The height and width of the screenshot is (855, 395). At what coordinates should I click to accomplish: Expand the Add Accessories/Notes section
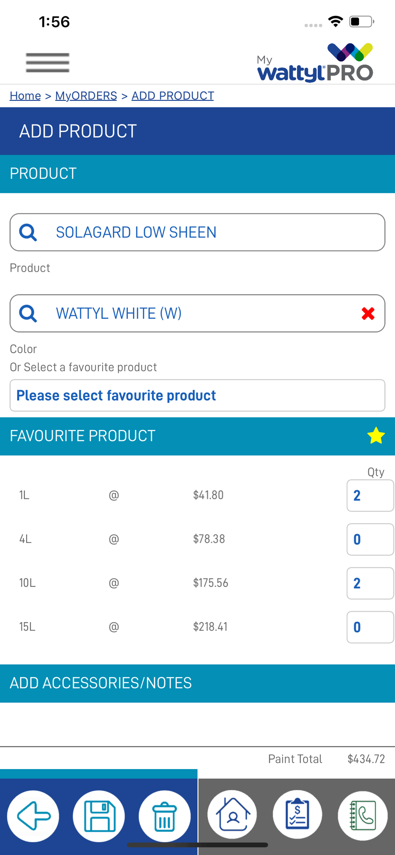coord(197,683)
